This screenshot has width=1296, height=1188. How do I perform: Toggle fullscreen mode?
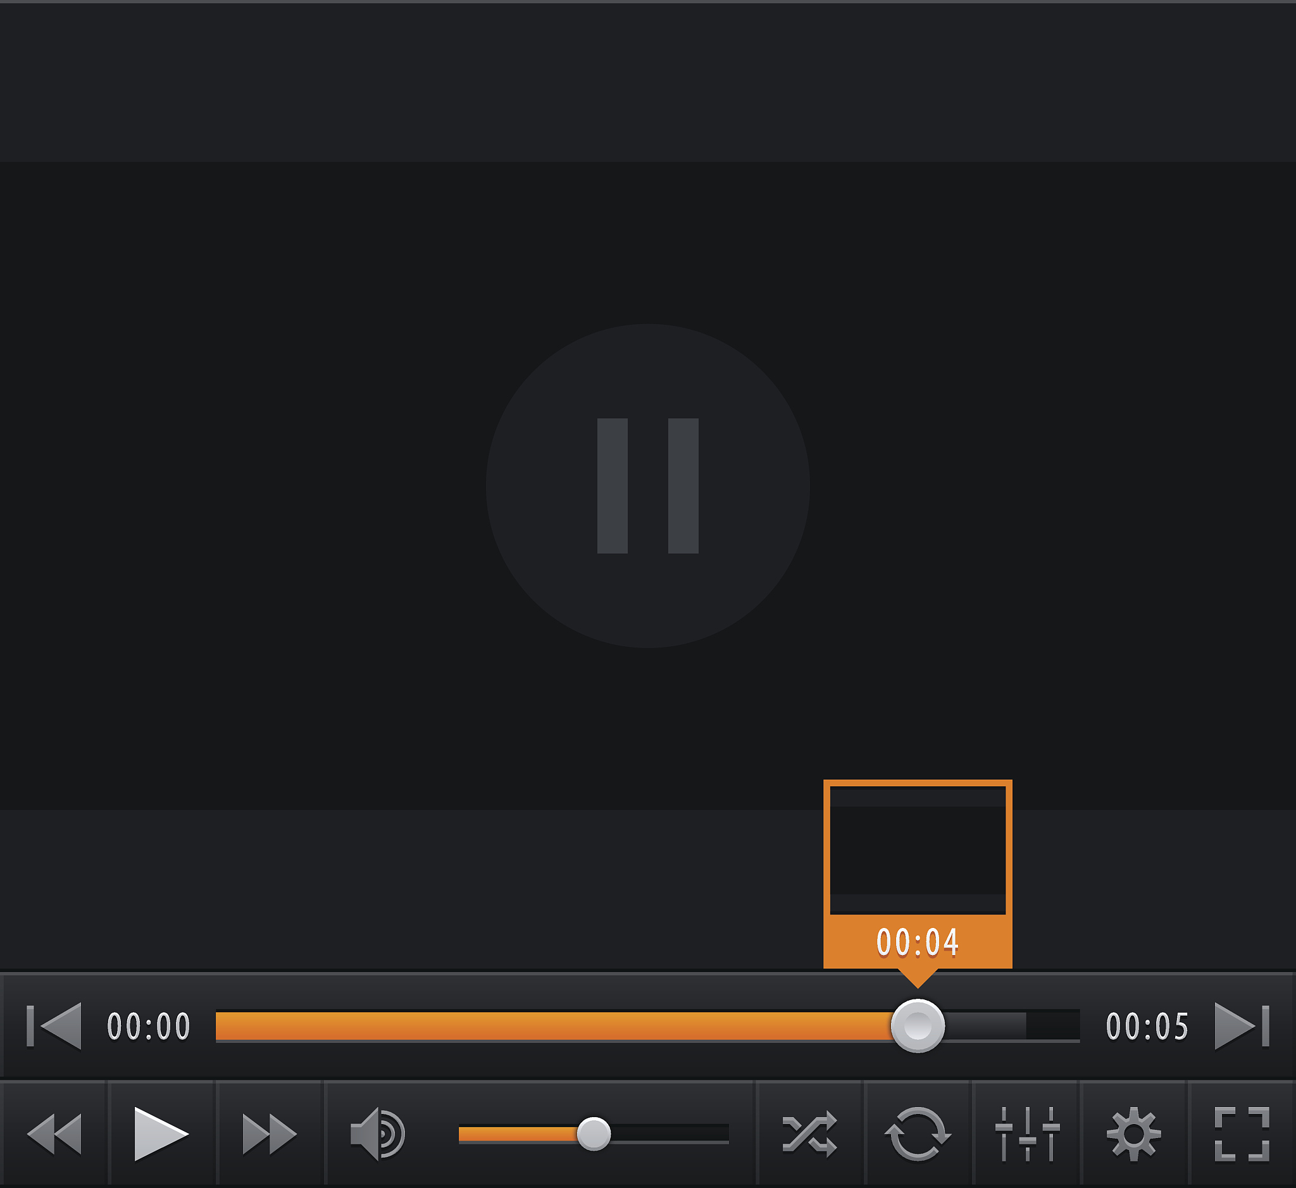click(x=1242, y=1134)
